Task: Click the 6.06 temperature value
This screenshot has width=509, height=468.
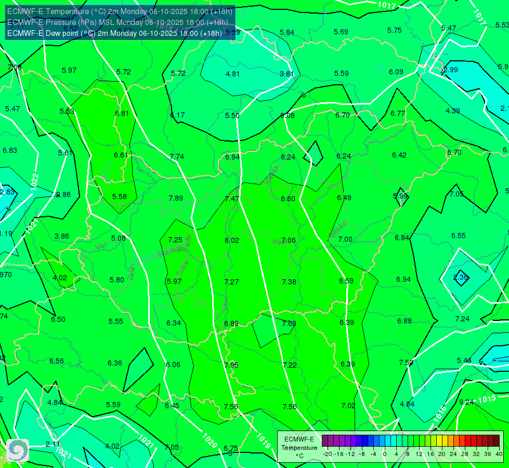Action: [x=173, y=365]
